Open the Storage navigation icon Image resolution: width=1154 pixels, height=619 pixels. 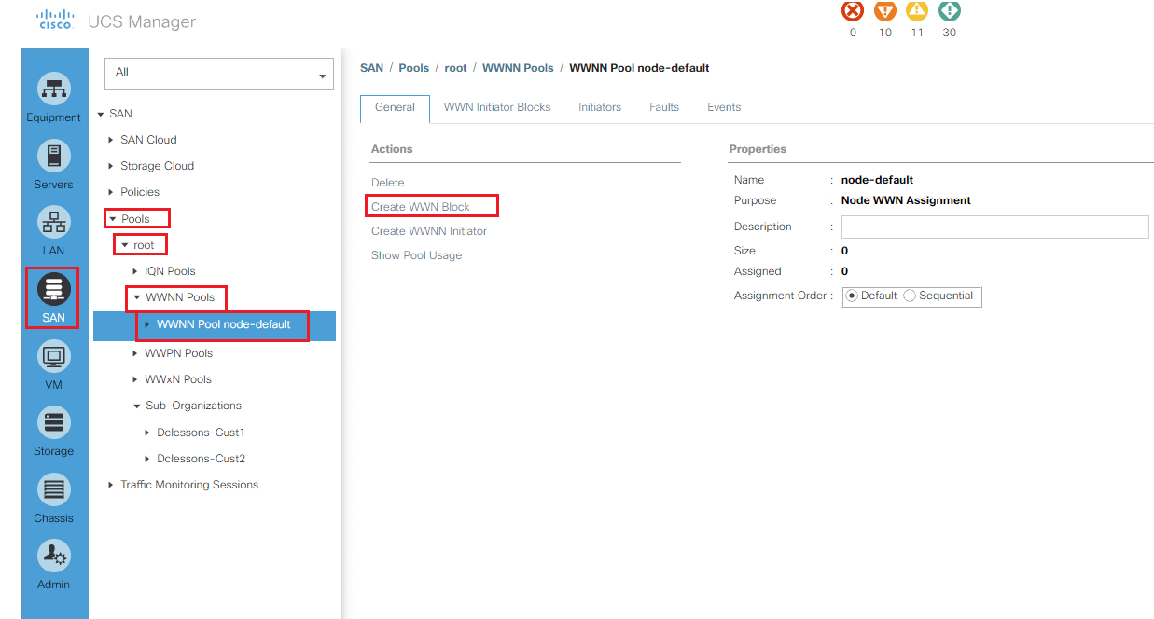(53, 423)
